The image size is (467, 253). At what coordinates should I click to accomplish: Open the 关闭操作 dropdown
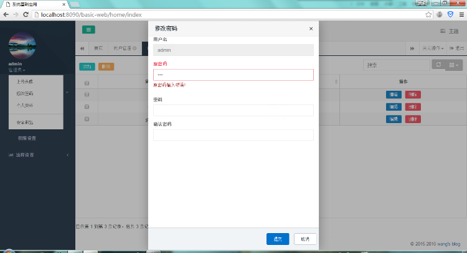[x=433, y=48]
